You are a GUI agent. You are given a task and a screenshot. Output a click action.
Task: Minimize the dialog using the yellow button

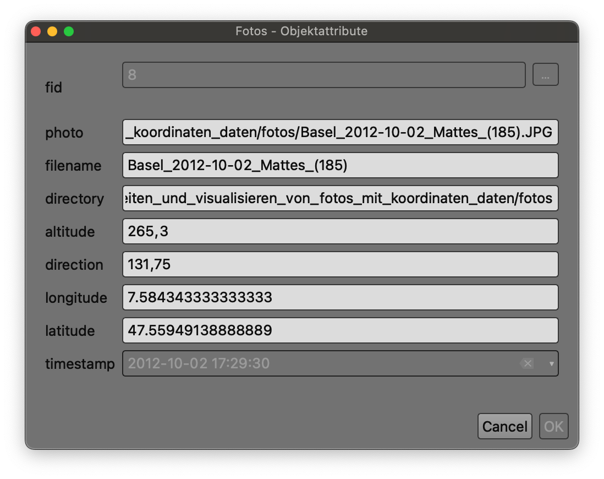coord(52,31)
